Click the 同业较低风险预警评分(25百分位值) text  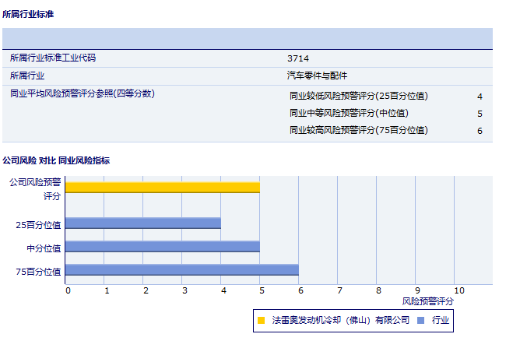[358, 97]
